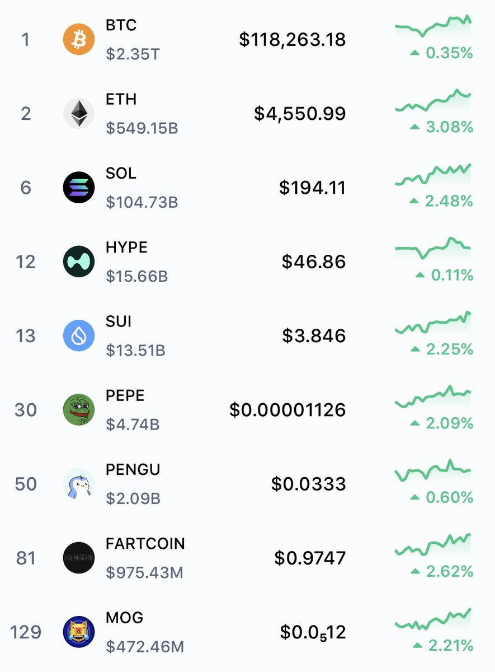Open the PENGU penguin icon
The width and height of the screenshot is (495, 672).
tap(79, 484)
